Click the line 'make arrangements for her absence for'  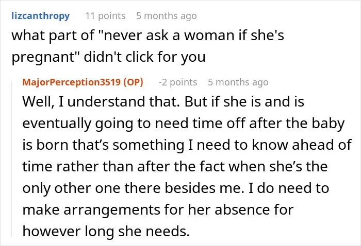tap(158, 210)
